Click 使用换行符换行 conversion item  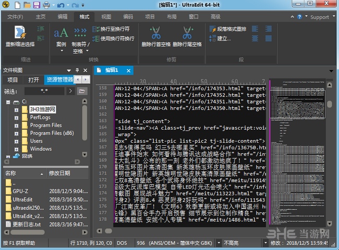point(113,39)
